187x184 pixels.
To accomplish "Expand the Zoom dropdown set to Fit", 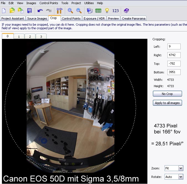I will pyautogui.click(x=181, y=168).
